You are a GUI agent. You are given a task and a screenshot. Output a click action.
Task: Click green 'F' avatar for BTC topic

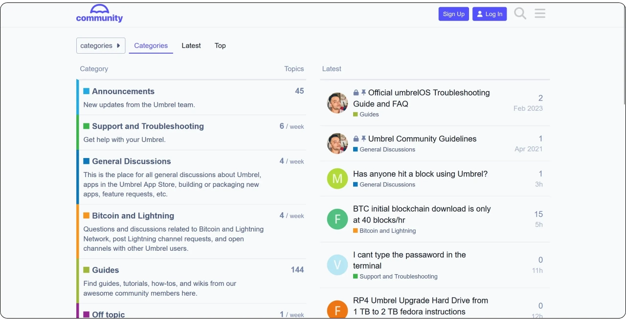(x=337, y=220)
